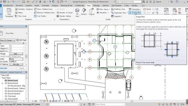188x106 pixels.
Task: Toggle Thin Lines tool
Action: 21,16
